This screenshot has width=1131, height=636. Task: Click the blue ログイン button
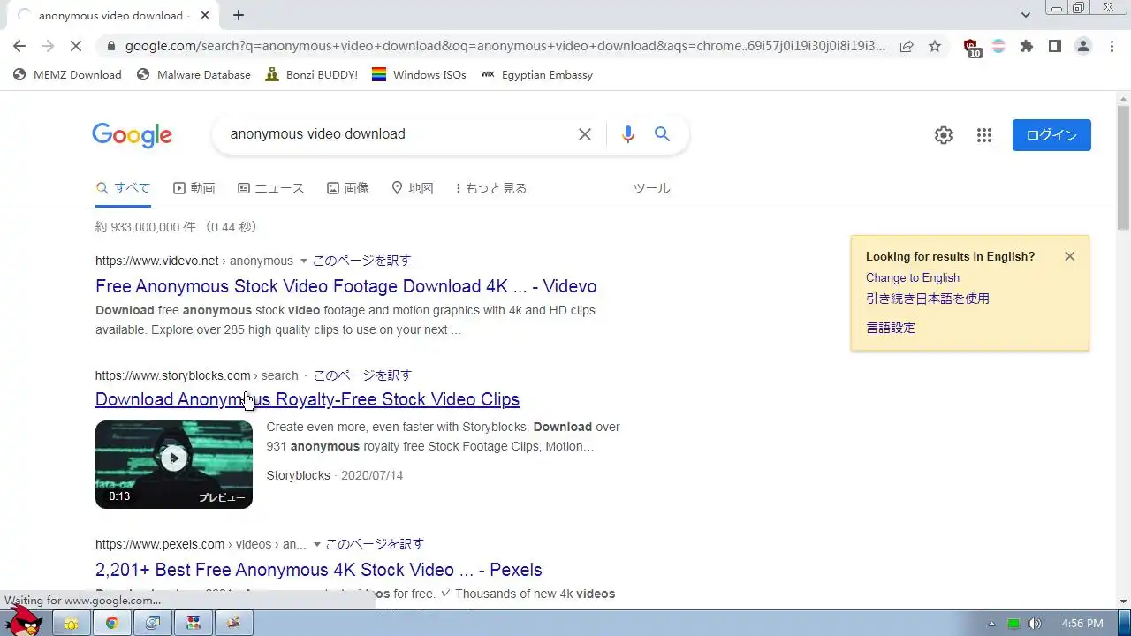(x=1051, y=135)
